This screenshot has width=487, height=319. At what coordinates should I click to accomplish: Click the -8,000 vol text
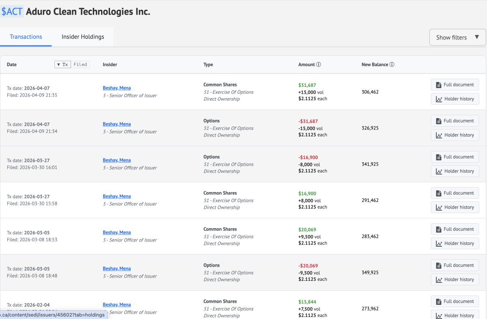click(309, 164)
